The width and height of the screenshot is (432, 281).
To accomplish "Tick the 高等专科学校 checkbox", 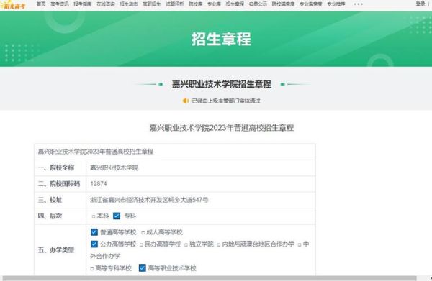I will point(92,269).
